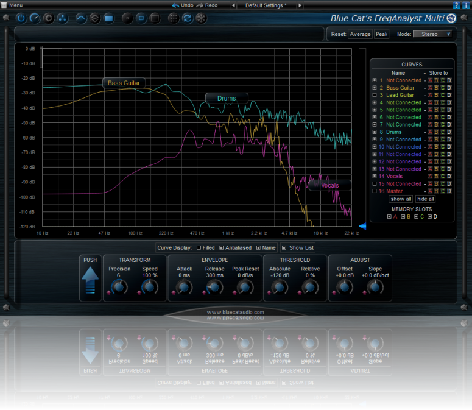
Task: Store Vocals curve to slot D
Action: [449, 176]
